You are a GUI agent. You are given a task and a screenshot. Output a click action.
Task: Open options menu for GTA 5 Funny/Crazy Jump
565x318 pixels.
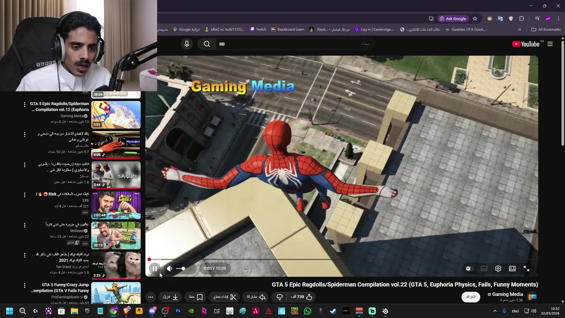tap(25, 285)
